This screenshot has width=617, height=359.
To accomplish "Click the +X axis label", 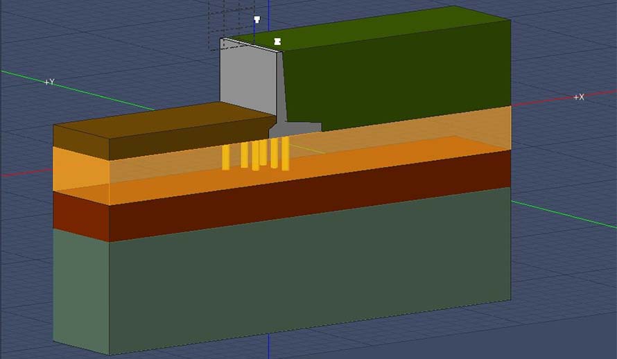I will [x=579, y=97].
